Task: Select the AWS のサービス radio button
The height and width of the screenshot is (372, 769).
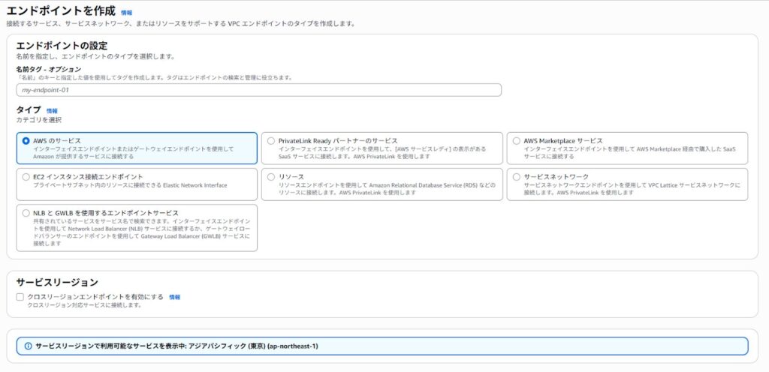Action: click(x=26, y=140)
